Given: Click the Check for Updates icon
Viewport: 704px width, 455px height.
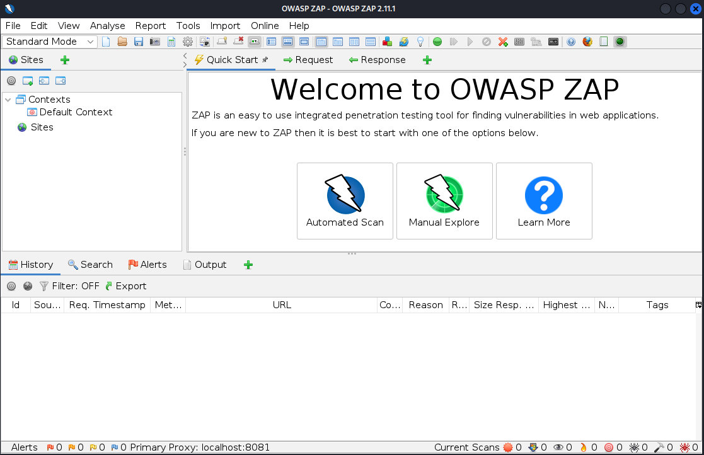Looking at the screenshot, I should click(403, 42).
